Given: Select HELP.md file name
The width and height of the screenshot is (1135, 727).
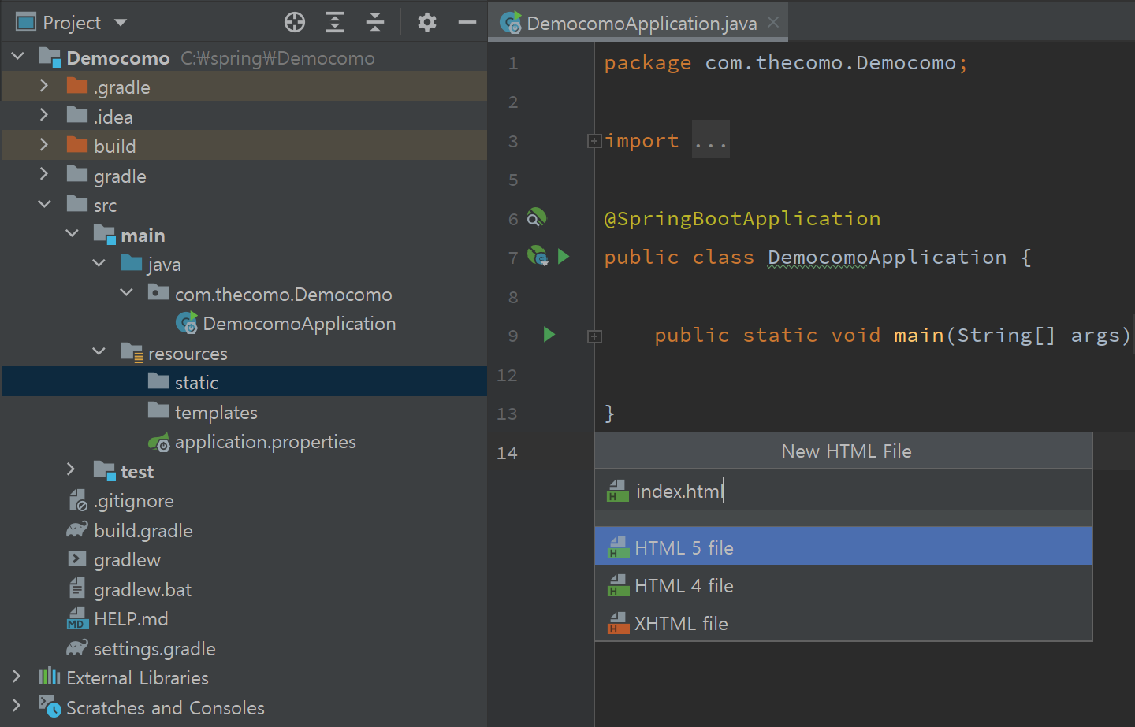Looking at the screenshot, I should point(131,619).
